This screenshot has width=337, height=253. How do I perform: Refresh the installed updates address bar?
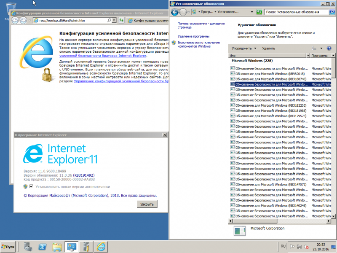(x=259, y=12)
